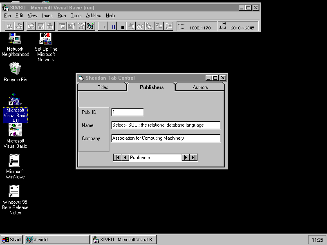The height and width of the screenshot is (245, 327).
Task: Open the Tools menu
Action: (76, 16)
